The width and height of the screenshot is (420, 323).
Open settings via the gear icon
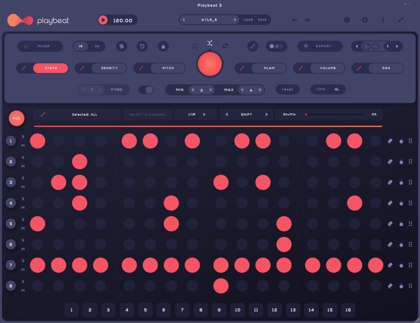coord(365,20)
